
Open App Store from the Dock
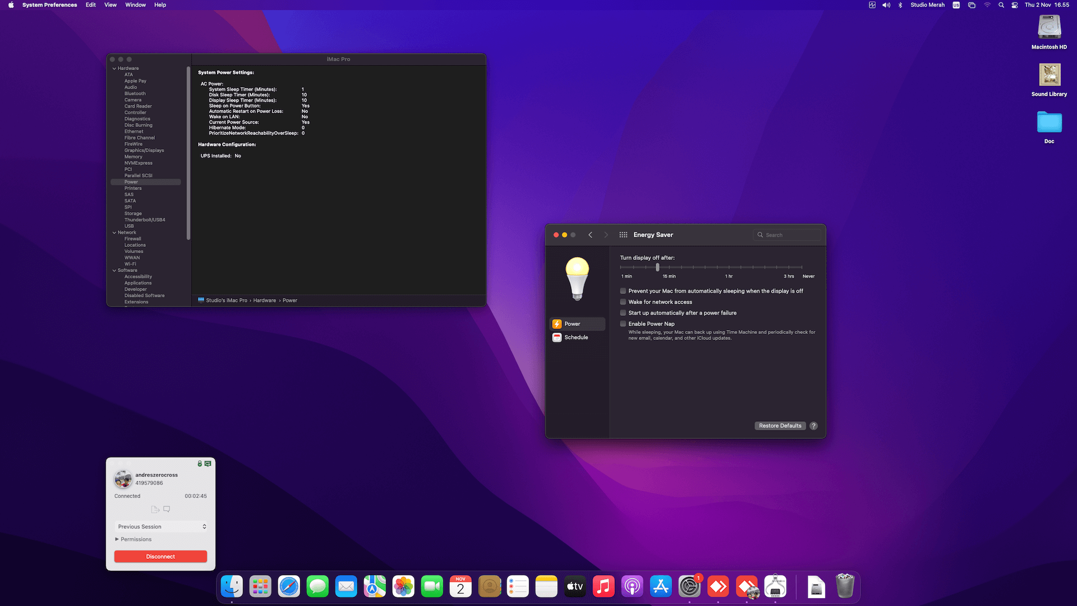click(x=661, y=587)
